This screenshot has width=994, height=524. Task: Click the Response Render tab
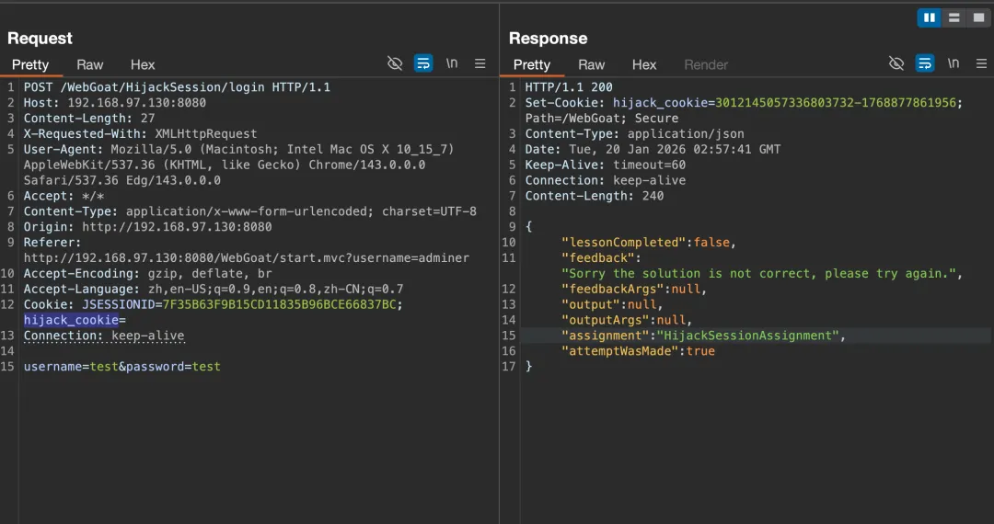pos(706,64)
